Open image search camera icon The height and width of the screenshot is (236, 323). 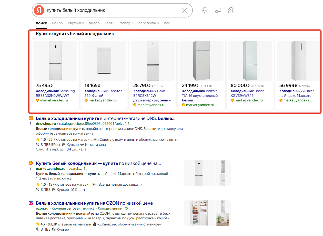231,10
